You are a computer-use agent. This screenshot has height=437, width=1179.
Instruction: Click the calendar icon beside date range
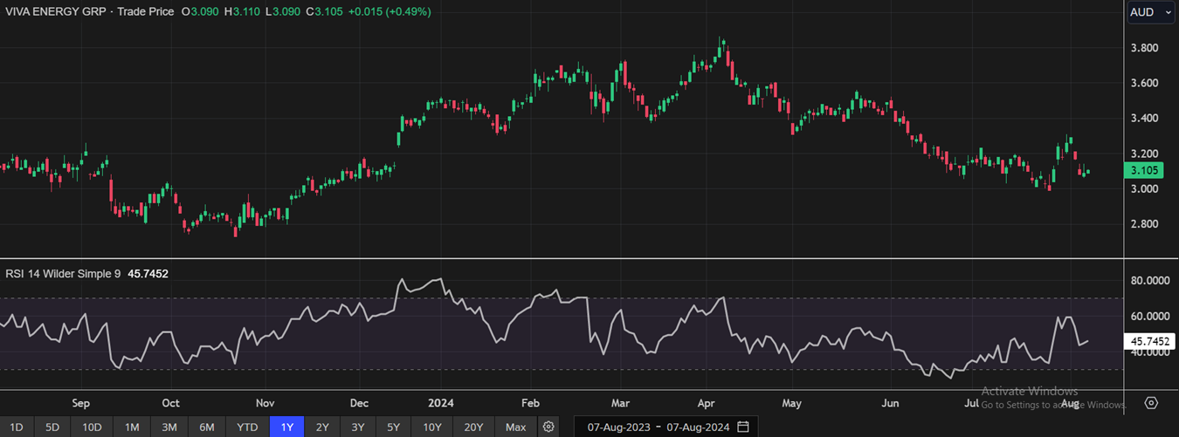[743, 427]
